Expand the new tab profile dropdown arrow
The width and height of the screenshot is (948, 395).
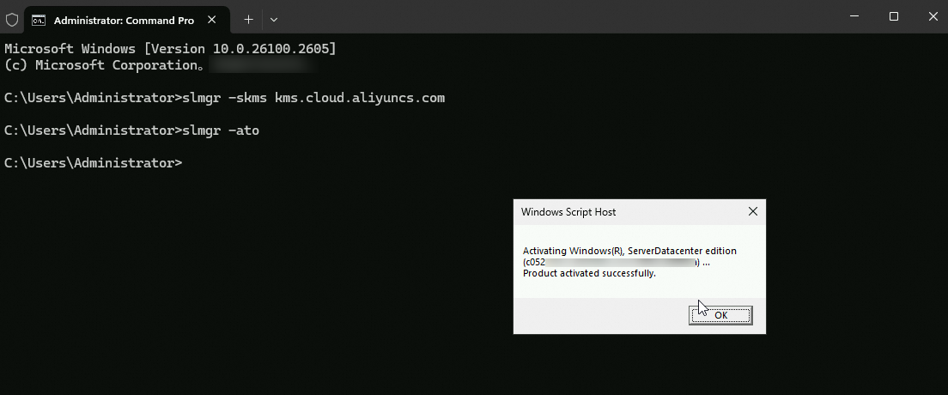coord(274,20)
